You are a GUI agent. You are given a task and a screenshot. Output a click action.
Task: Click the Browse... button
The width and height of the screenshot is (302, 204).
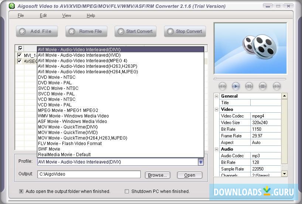click(x=158, y=175)
